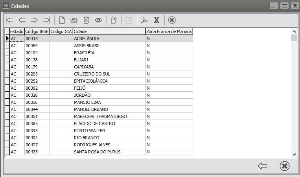
Task: Go to the first record in toolbar
Action: click(x=10, y=20)
